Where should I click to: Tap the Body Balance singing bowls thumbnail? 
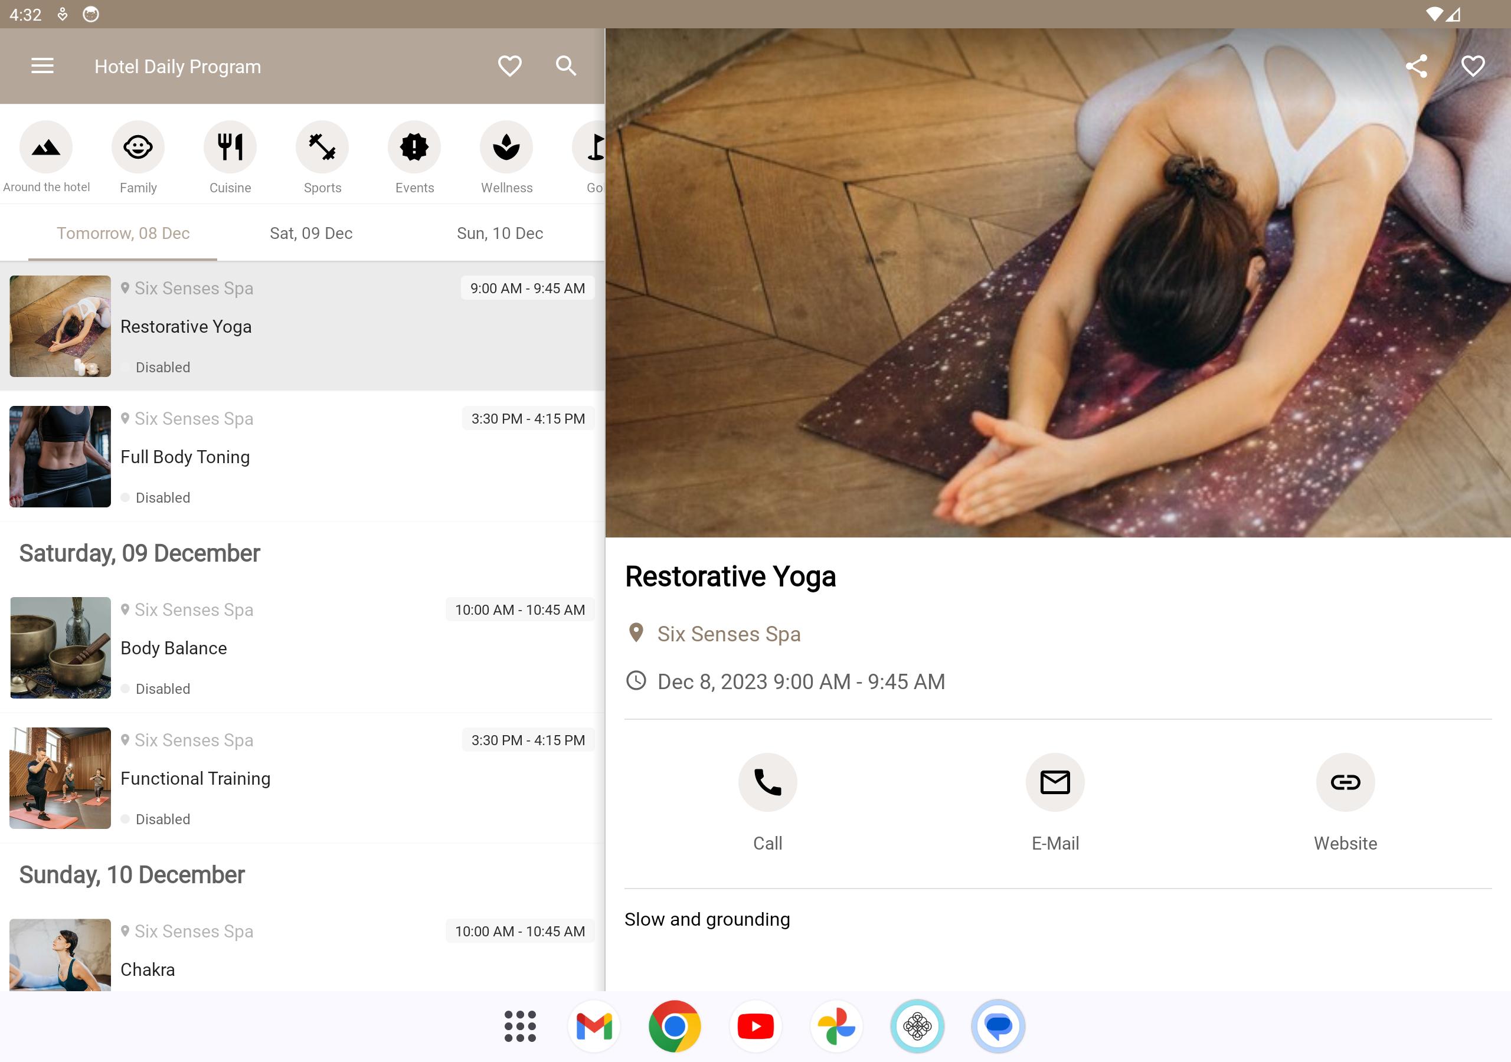coord(60,647)
